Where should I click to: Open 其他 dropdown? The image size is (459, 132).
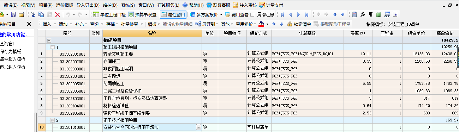pos(227,24)
